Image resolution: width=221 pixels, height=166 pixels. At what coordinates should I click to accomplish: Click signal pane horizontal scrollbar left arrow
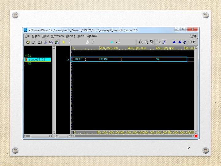pyautogui.click(x=25, y=136)
